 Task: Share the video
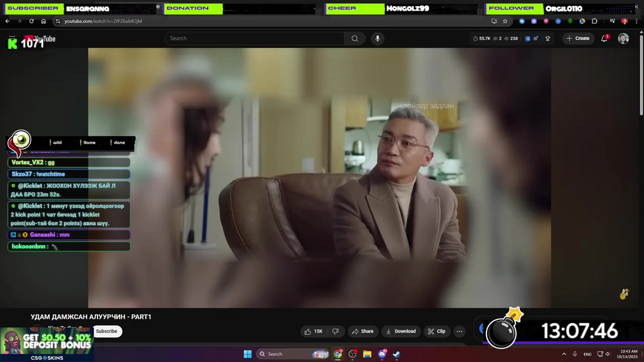(362, 331)
